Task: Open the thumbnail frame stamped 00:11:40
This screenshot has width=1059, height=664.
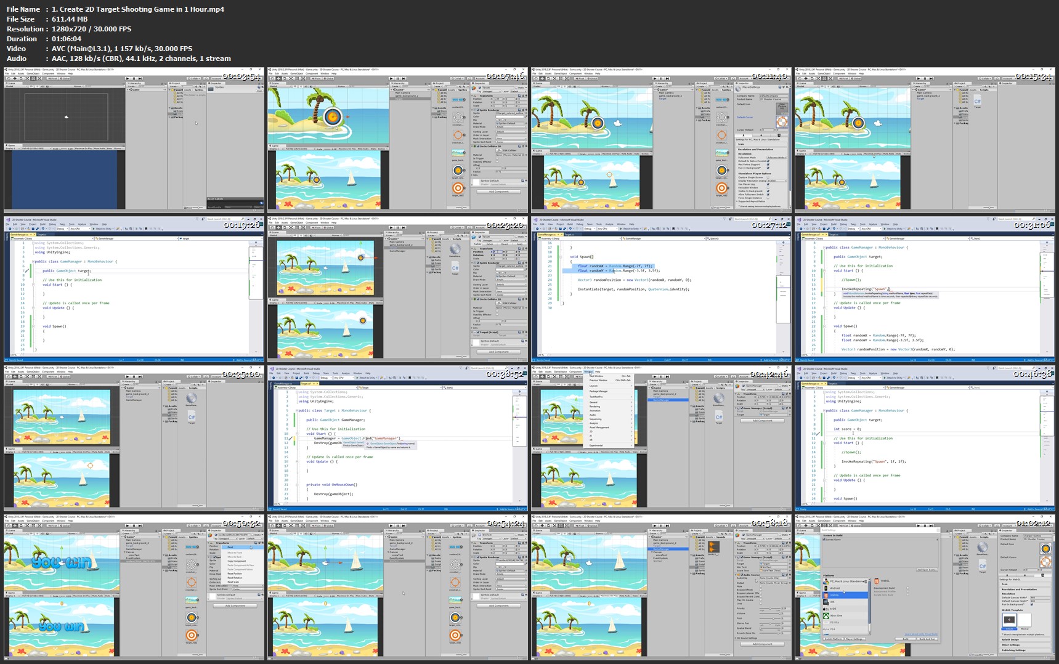Action: click(662, 140)
